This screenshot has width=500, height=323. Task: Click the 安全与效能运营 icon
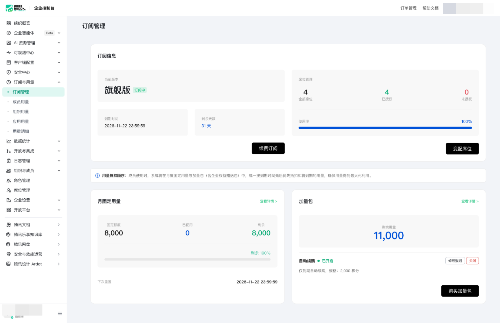coord(9,254)
